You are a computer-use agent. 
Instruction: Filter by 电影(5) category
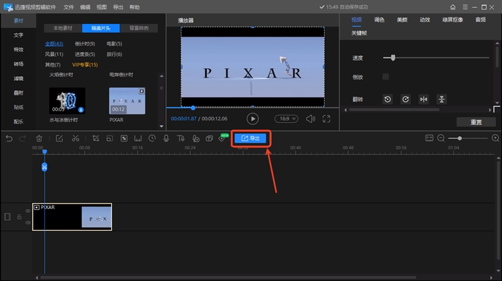click(x=114, y=44)
